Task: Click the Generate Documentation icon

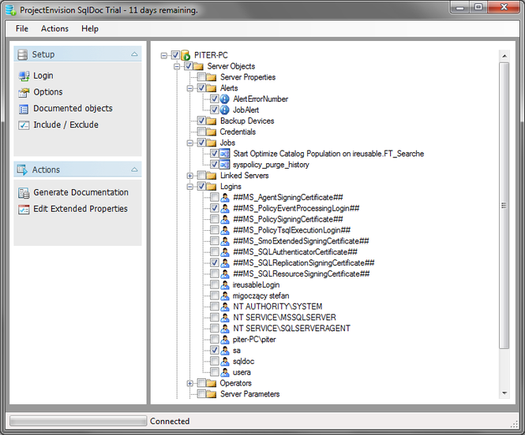Action: pos(24,193)
